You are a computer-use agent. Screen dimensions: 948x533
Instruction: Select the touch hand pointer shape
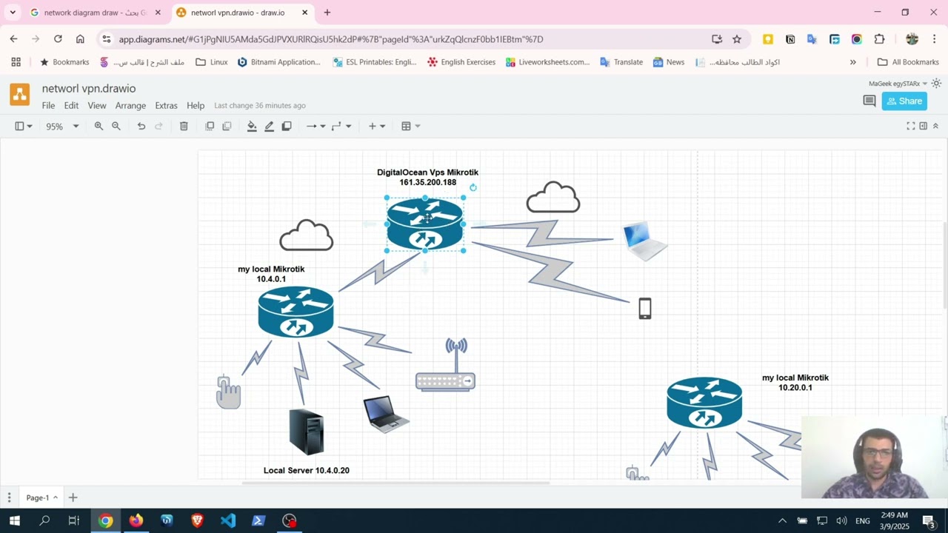point(229,392)
